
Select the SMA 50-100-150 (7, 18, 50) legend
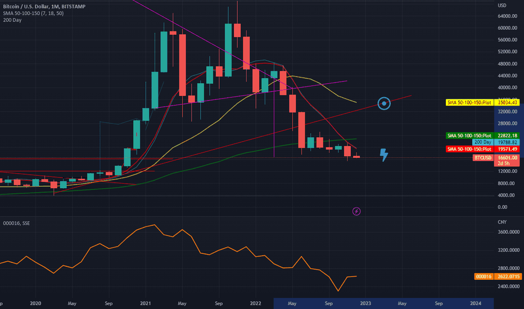pos(33,13)
